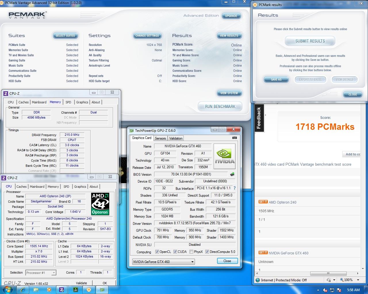This screenshot has height=294, width=368.
Task: Click the horizontal scrollbar left arrow
Action: coord(257,273)
